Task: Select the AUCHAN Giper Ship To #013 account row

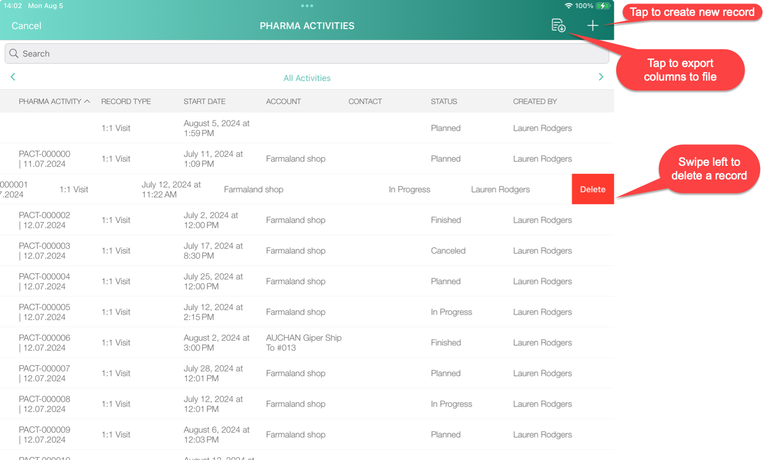Action: (304, 342)
